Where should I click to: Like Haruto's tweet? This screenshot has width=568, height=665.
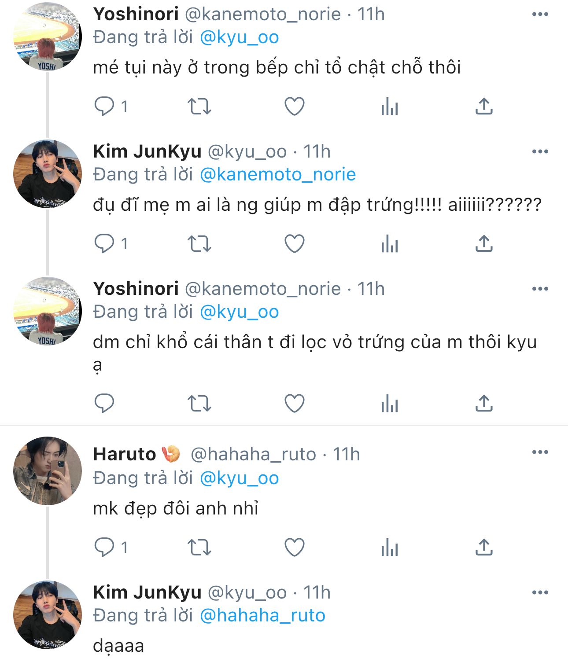(x=294, y=547)
